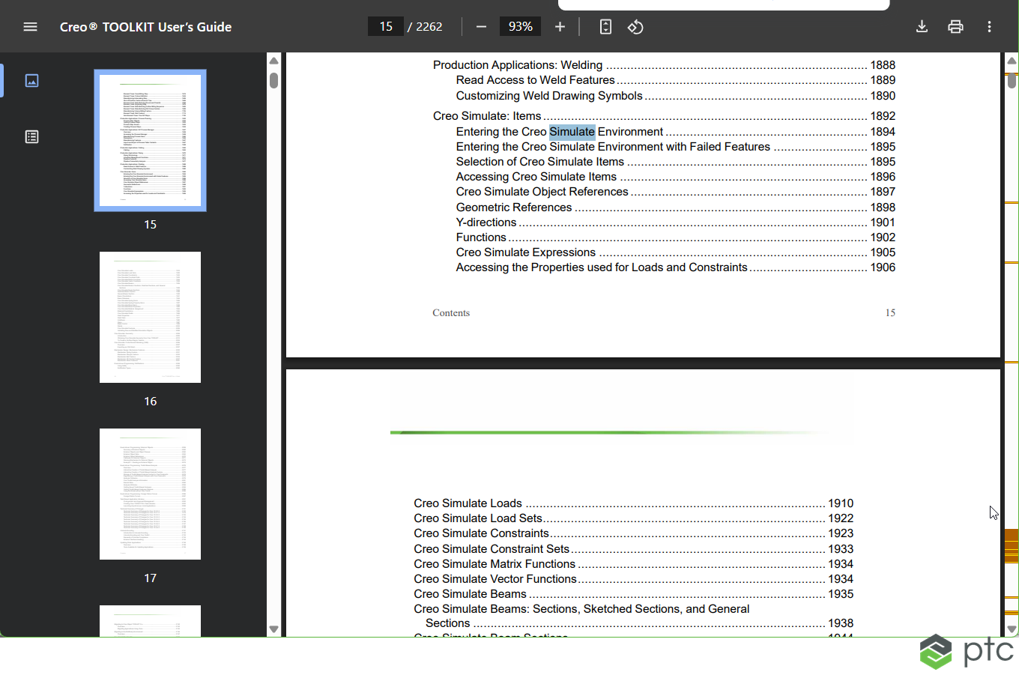The height and width of the screenshot is (675, 1019).
Task: Open the hamburger menu
Action: 30,26
